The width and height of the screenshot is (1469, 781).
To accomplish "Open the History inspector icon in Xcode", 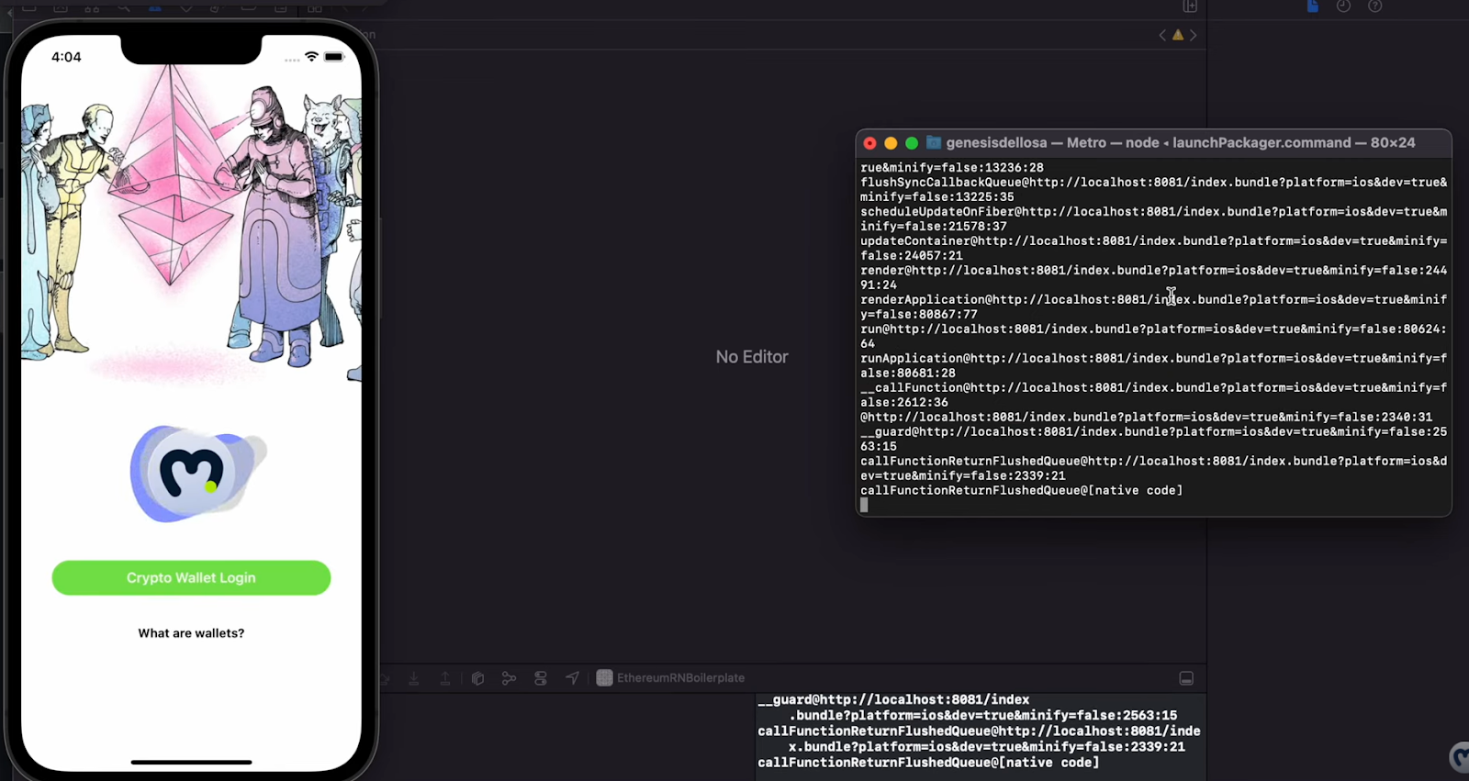I will [x=1343, y=6].
